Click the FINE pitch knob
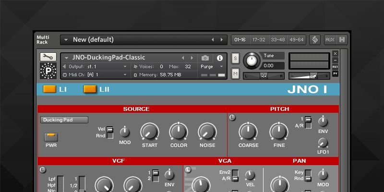 (279, 132)
